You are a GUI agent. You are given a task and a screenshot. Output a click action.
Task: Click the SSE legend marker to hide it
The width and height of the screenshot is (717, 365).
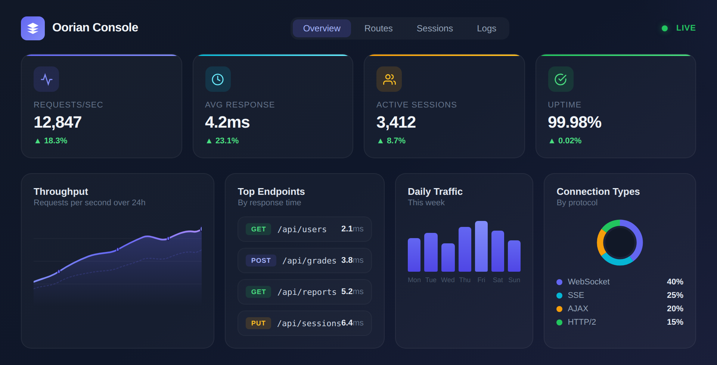(559, 295)
